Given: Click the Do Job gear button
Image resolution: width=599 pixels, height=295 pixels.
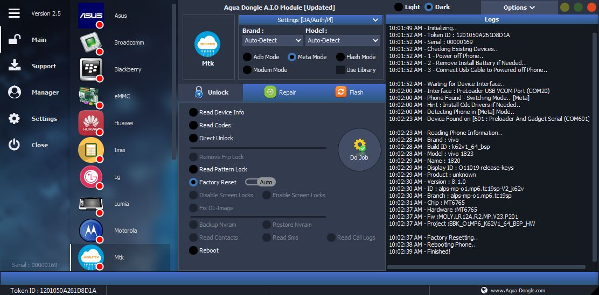Looking at the screenshot, I should (x=359, y=150).
